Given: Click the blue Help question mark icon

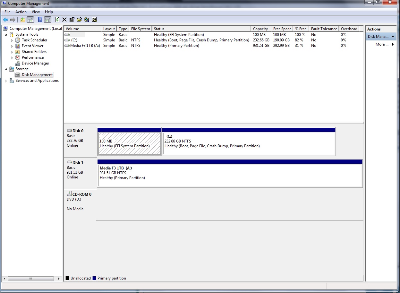Looking at the screenshot, I should [40, 20].
